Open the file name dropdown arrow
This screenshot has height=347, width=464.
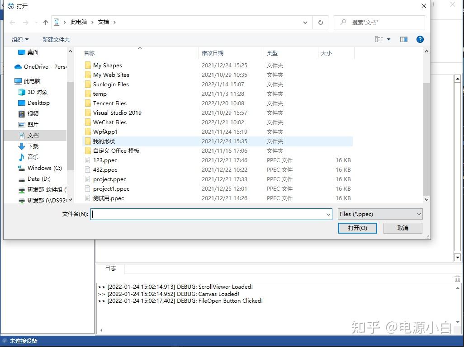click(329, 214)
